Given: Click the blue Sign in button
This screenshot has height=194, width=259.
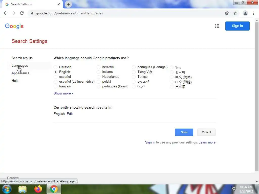Looking at the screenshot, I should pyautogui.click(x=237, y=26).
